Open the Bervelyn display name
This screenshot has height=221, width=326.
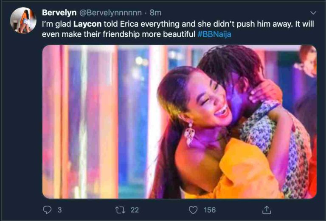click(x=59, y=13)
